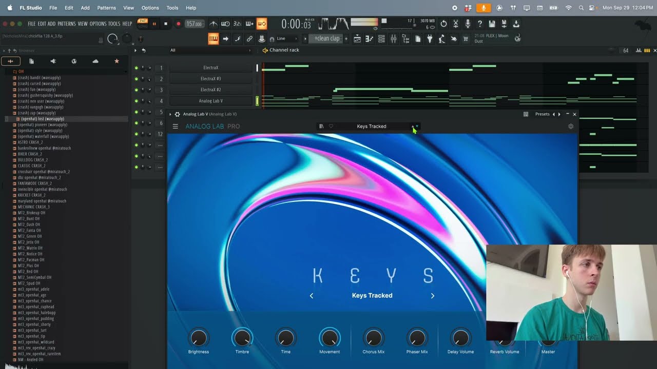Toggle countdown before recording icon

(x=238, y=24)
